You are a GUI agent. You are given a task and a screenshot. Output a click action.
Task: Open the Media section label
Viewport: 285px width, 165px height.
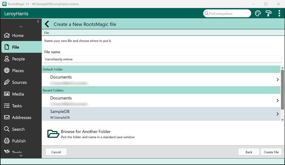click(18, 94)
